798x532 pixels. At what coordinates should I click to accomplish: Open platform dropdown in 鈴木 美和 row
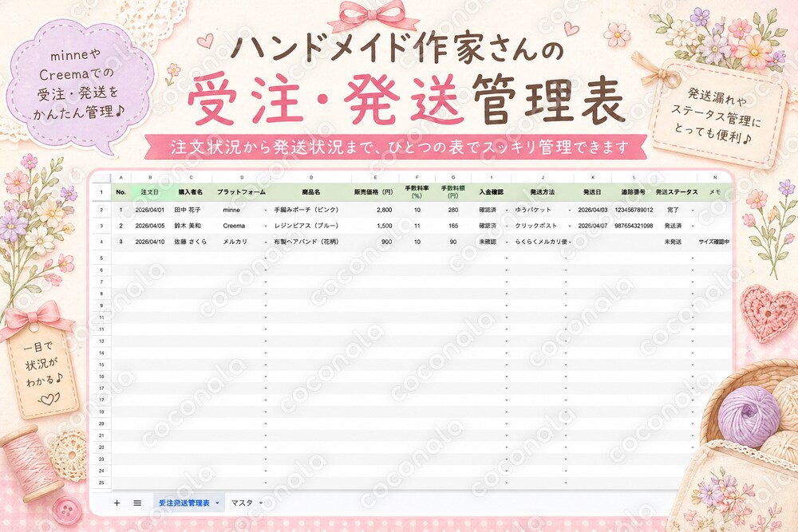pyautogui.click(x=266, y=226)
